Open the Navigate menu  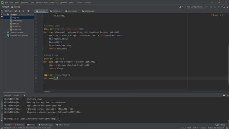(24, 3)
